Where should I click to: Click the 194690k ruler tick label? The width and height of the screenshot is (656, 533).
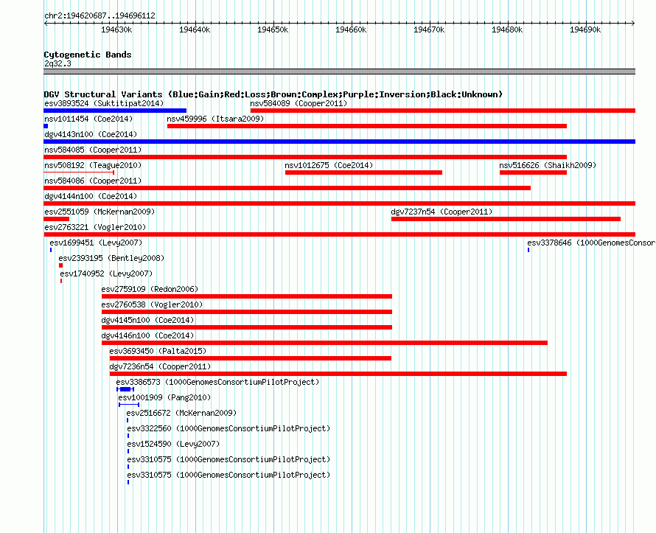point(585,29)
